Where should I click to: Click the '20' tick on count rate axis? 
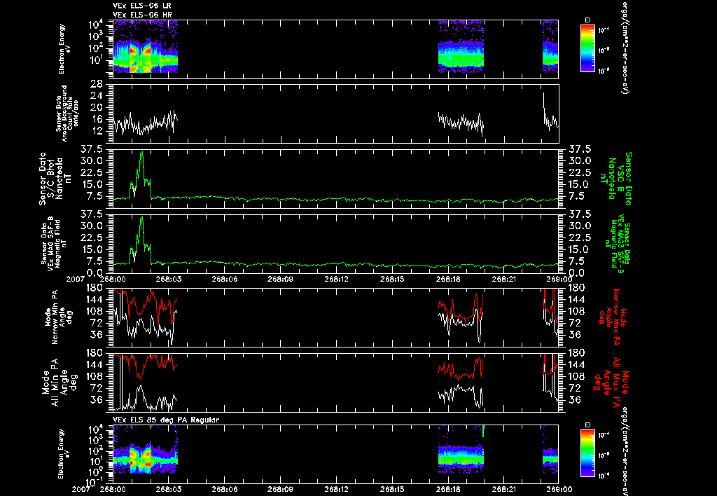tap(96, 107)
